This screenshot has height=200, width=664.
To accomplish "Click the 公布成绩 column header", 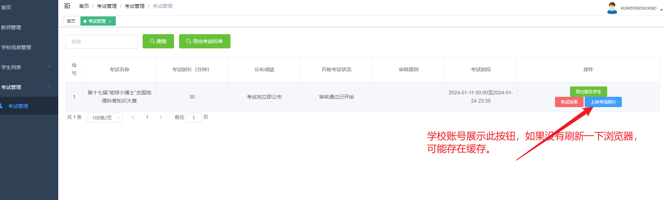I will coord(264,69).
